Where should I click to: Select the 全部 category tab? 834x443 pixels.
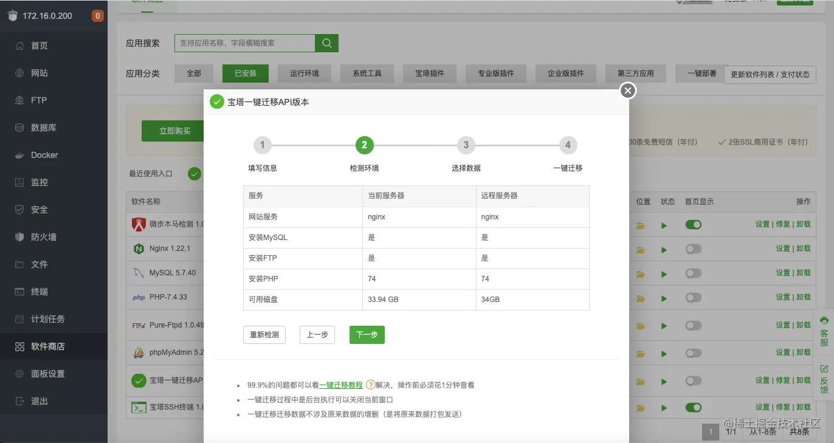[x=194, y=74]
